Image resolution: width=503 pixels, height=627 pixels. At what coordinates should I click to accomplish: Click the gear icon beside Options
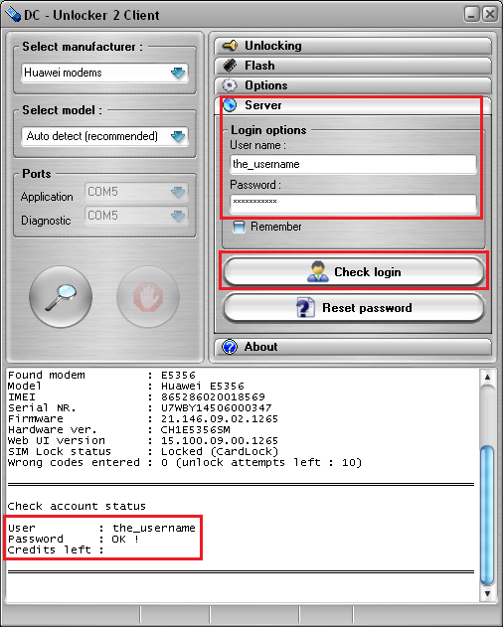230,85
